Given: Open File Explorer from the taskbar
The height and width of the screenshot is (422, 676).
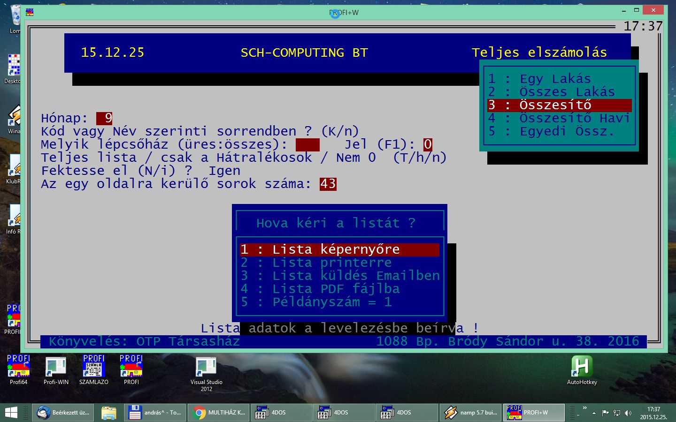Looking at the screenshot, I should pos(109,413).
